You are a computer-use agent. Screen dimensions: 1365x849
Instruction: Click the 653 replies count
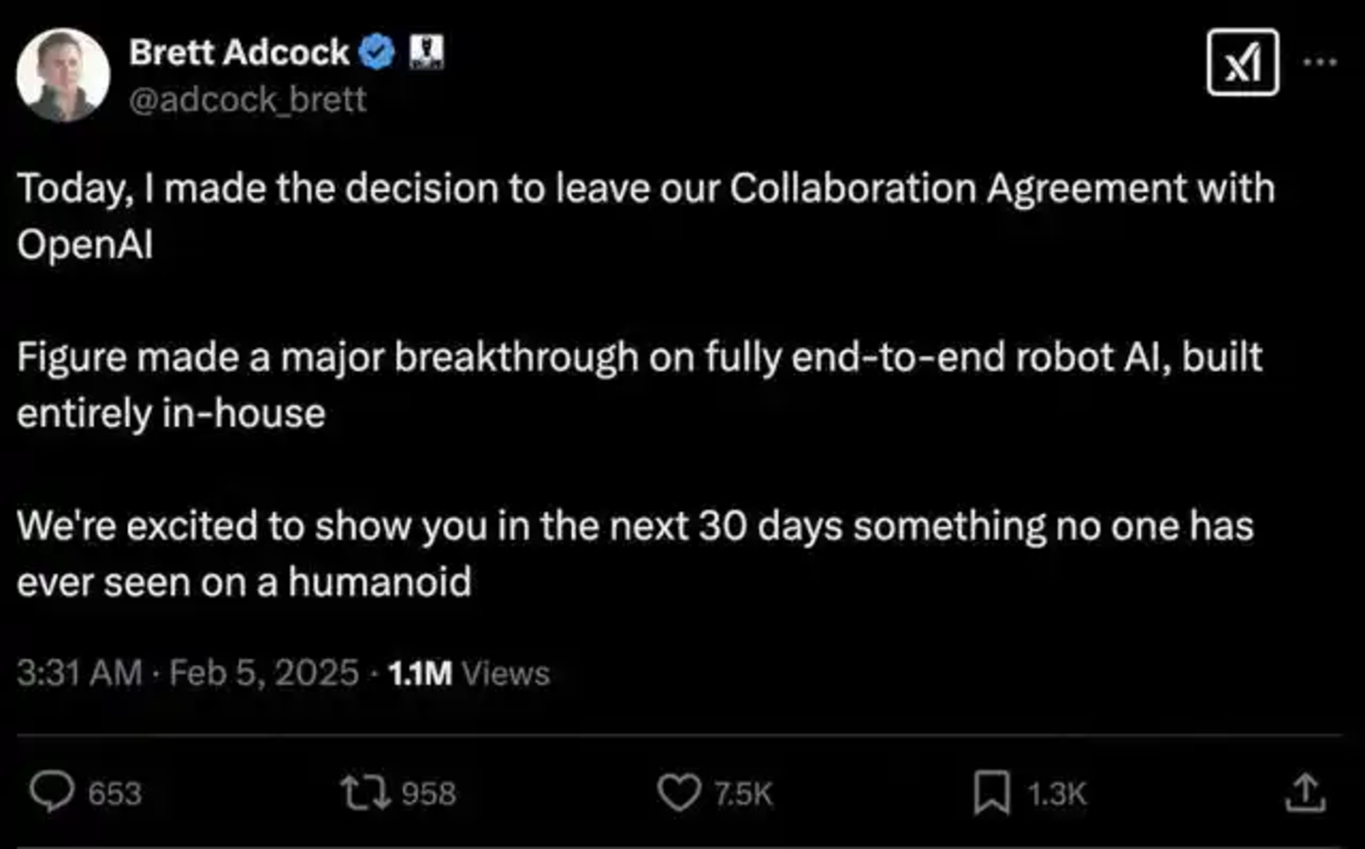pyautogui.click(x=115, y=793)
